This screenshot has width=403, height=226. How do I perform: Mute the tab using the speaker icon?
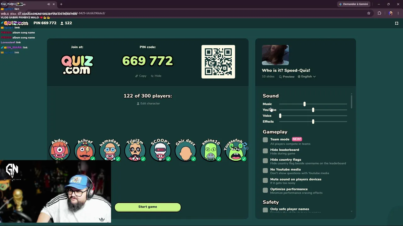(48, 4)
